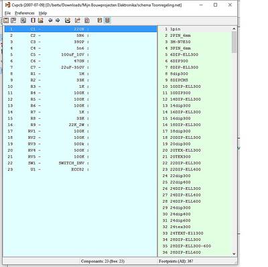Click footprint list scrollbar up arrow
Screen dimensions: 268x267
234,29
